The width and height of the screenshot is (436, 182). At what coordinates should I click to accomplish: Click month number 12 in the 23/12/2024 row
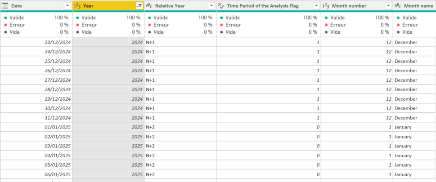[x=357, y=43]
